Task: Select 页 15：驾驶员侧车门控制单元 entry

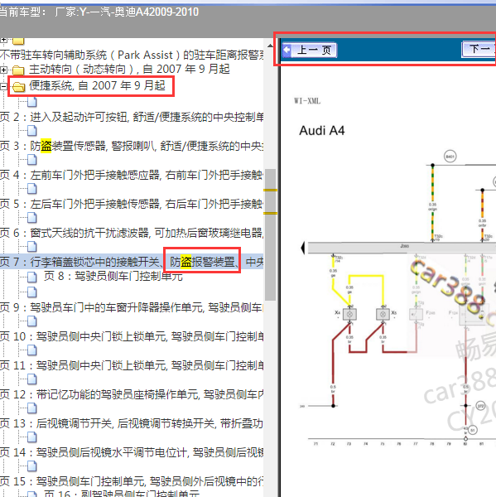Action: pyautogui.click(x=132, y=481)
